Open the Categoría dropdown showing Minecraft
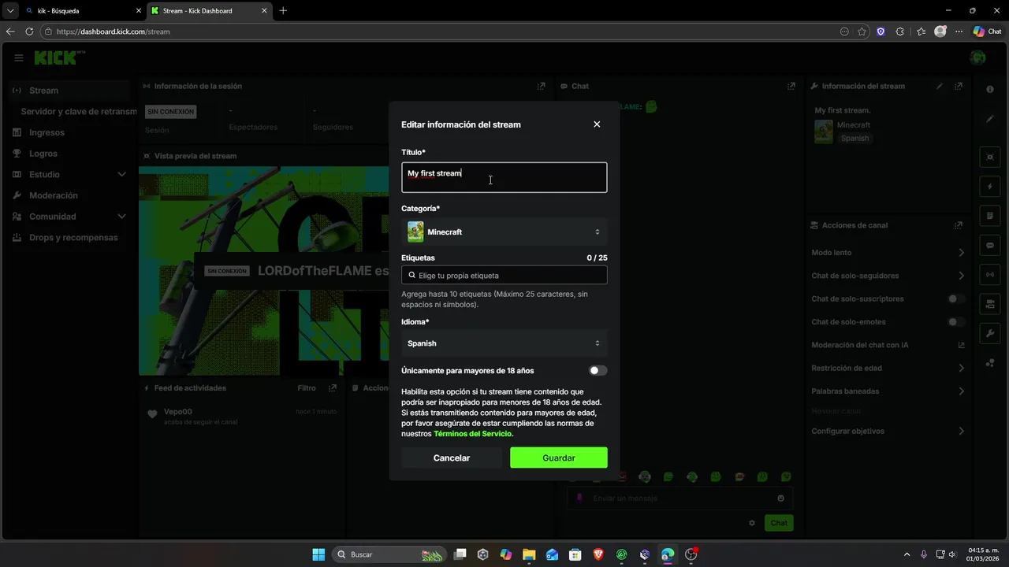1009x567 pixels. pyautogui.click(x=504, y=232)
